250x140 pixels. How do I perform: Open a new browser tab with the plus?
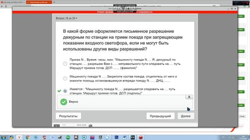54,2
